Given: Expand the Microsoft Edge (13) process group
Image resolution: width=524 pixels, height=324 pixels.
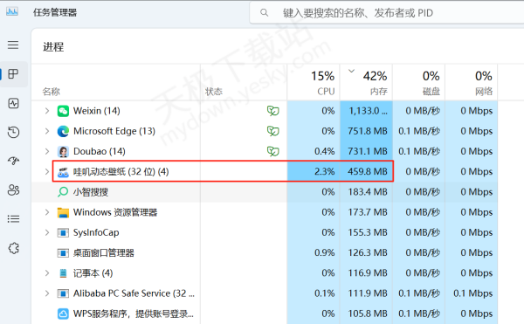Looking at the screenshot, I should pyautogui.click(x=47, y=131).
